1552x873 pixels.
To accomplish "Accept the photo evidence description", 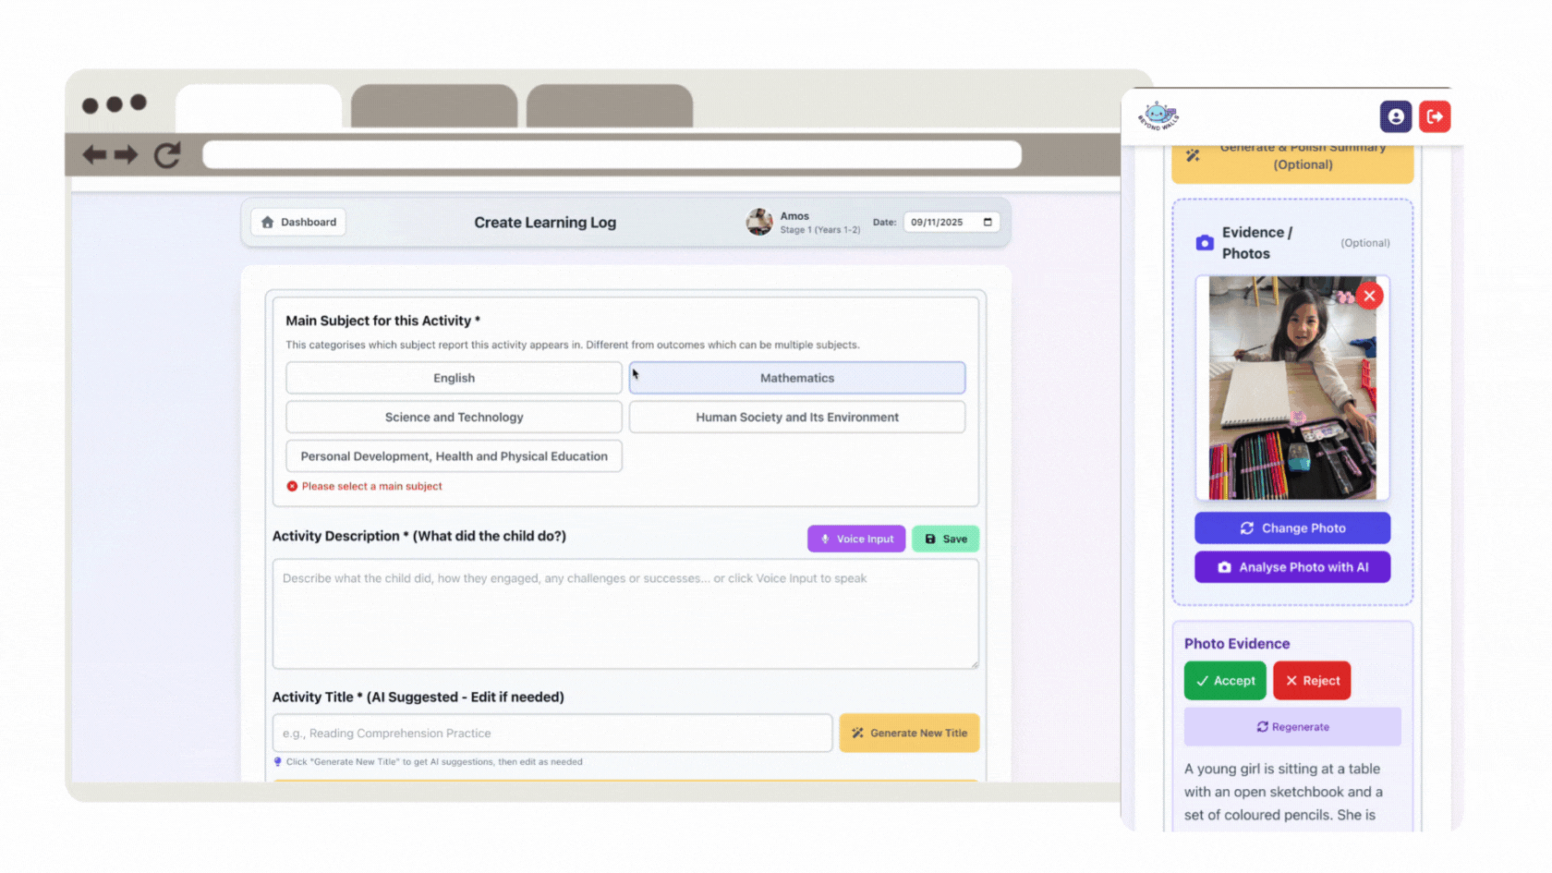I will click(1224, 681).
